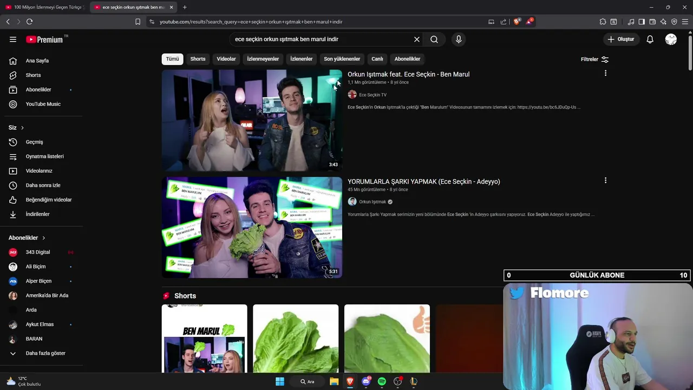Open the Orkun Işıtmak feat. Ece Seçkin title
Image resolution: width=693 pixels, height=390 pixels.
408,74
